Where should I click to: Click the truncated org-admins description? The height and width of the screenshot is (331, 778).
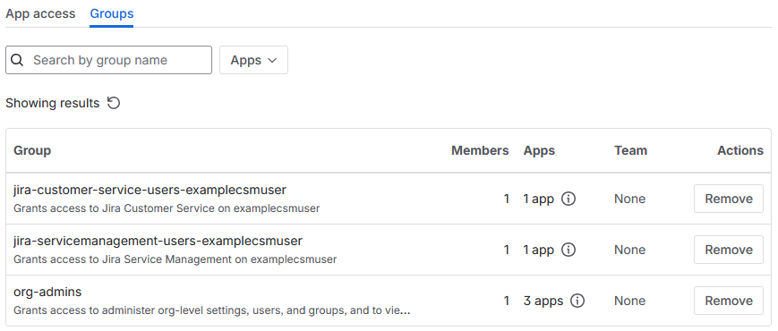(x=212, y=310)
